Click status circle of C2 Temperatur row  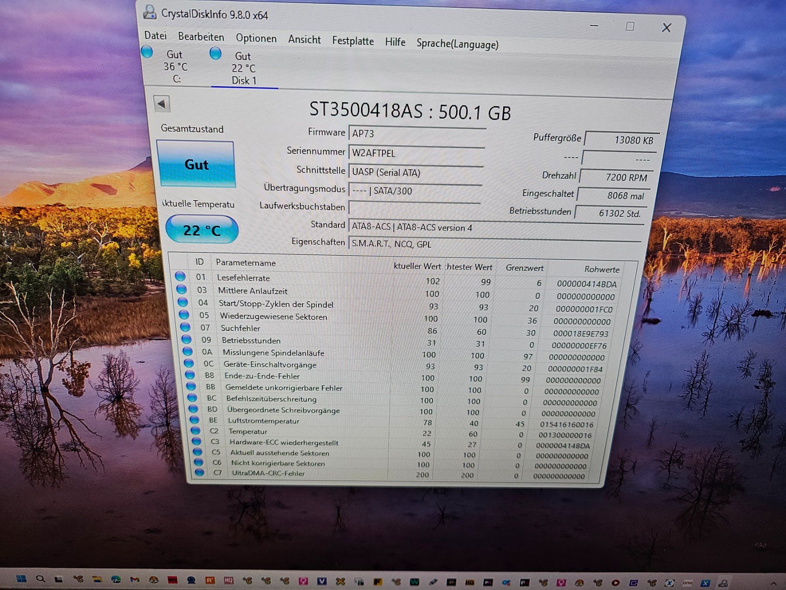(x=195, y=430)
